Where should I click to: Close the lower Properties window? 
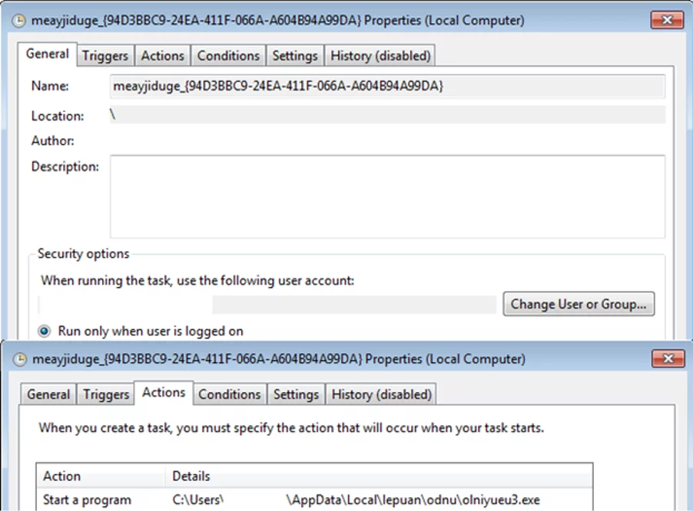click(668, 359)
